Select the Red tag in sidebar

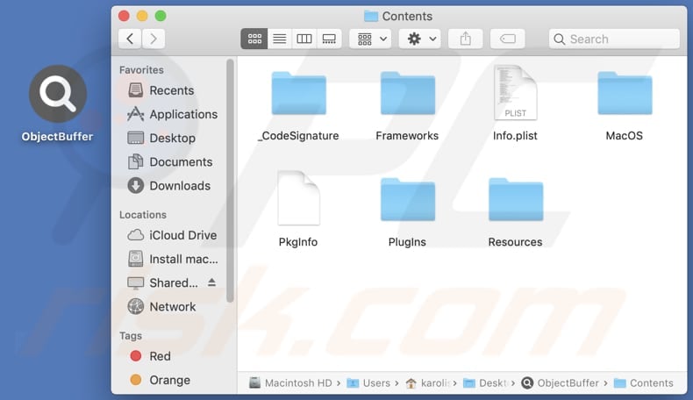click(160, 356)
